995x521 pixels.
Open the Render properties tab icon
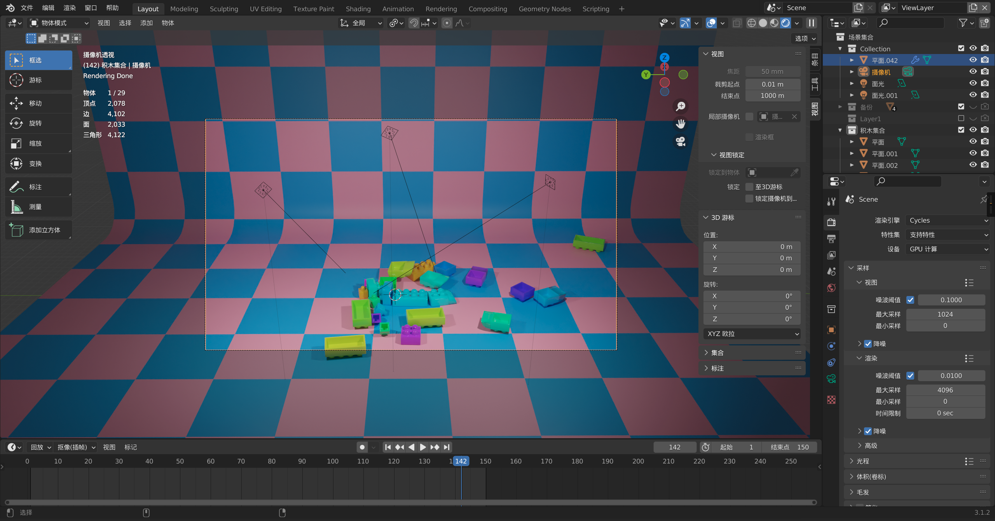point(831,222)
